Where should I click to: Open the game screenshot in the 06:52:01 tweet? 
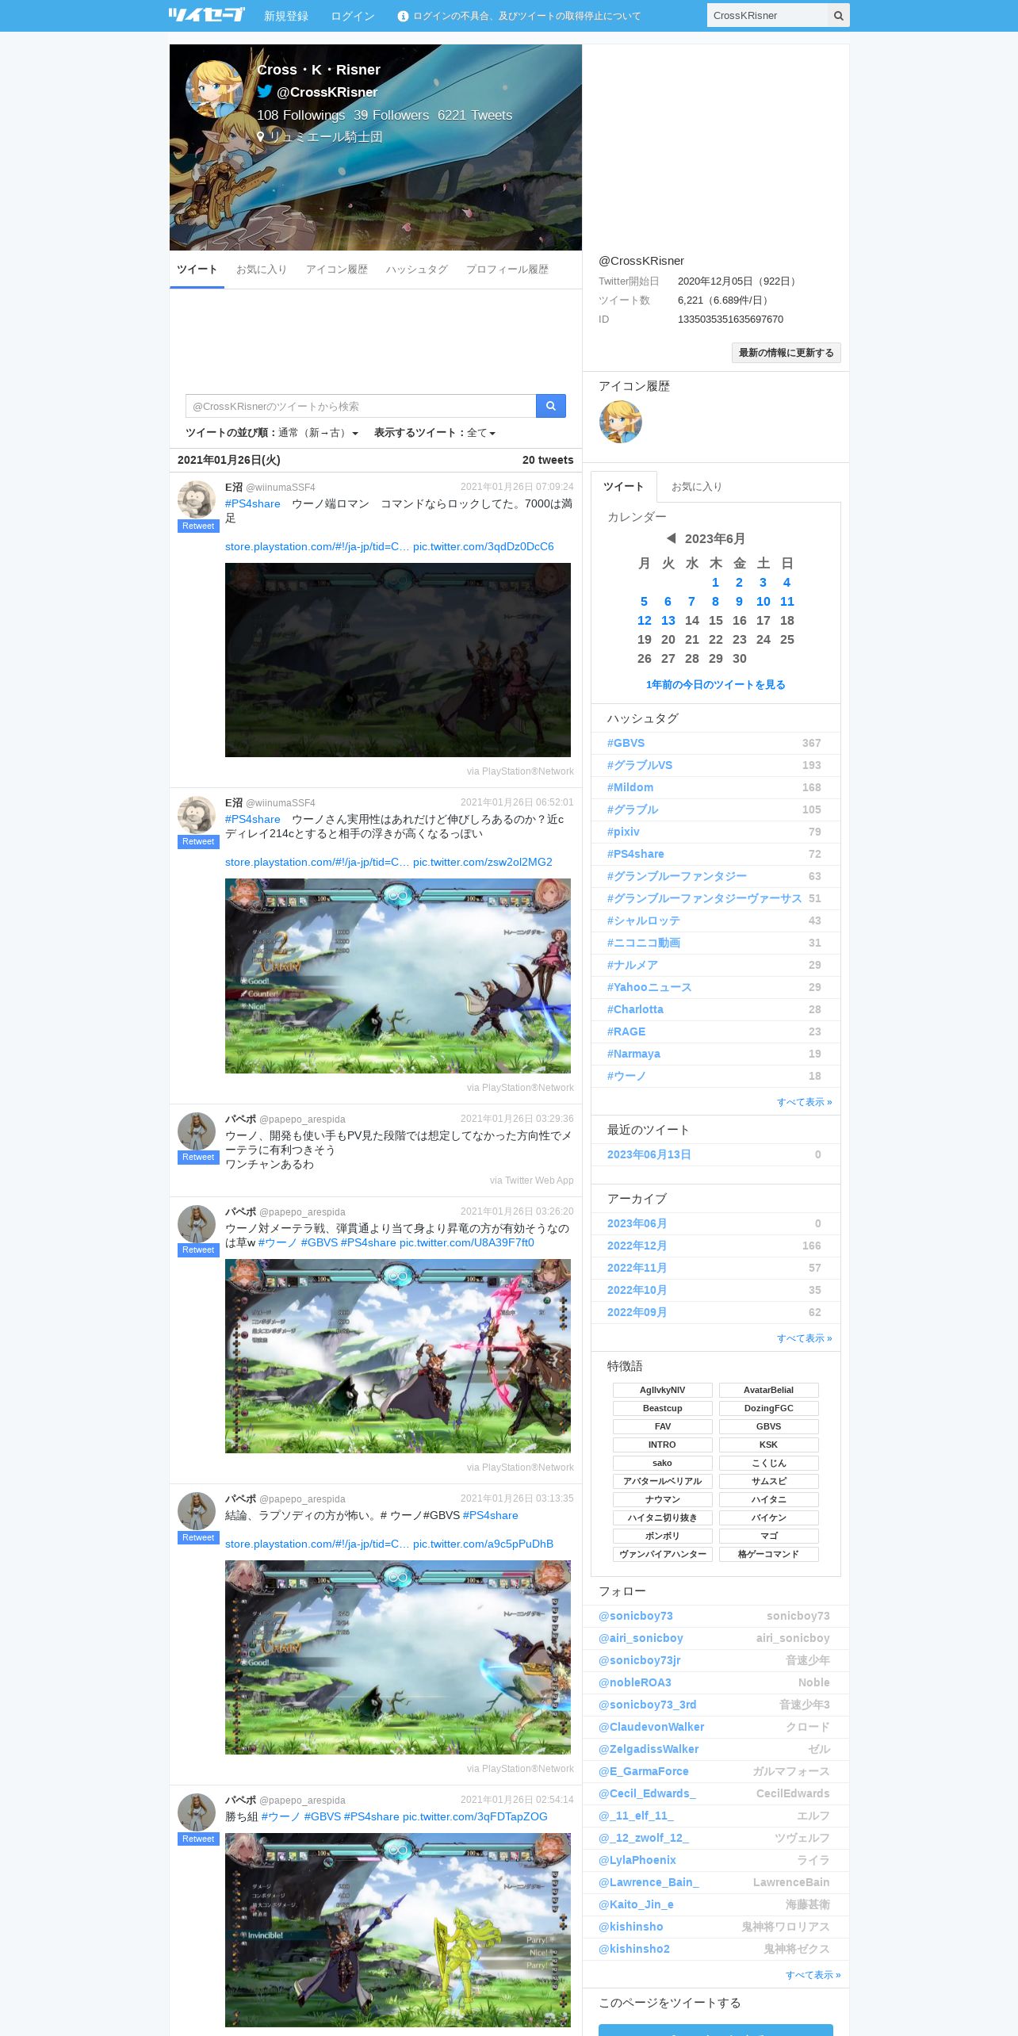pos(398,976)
